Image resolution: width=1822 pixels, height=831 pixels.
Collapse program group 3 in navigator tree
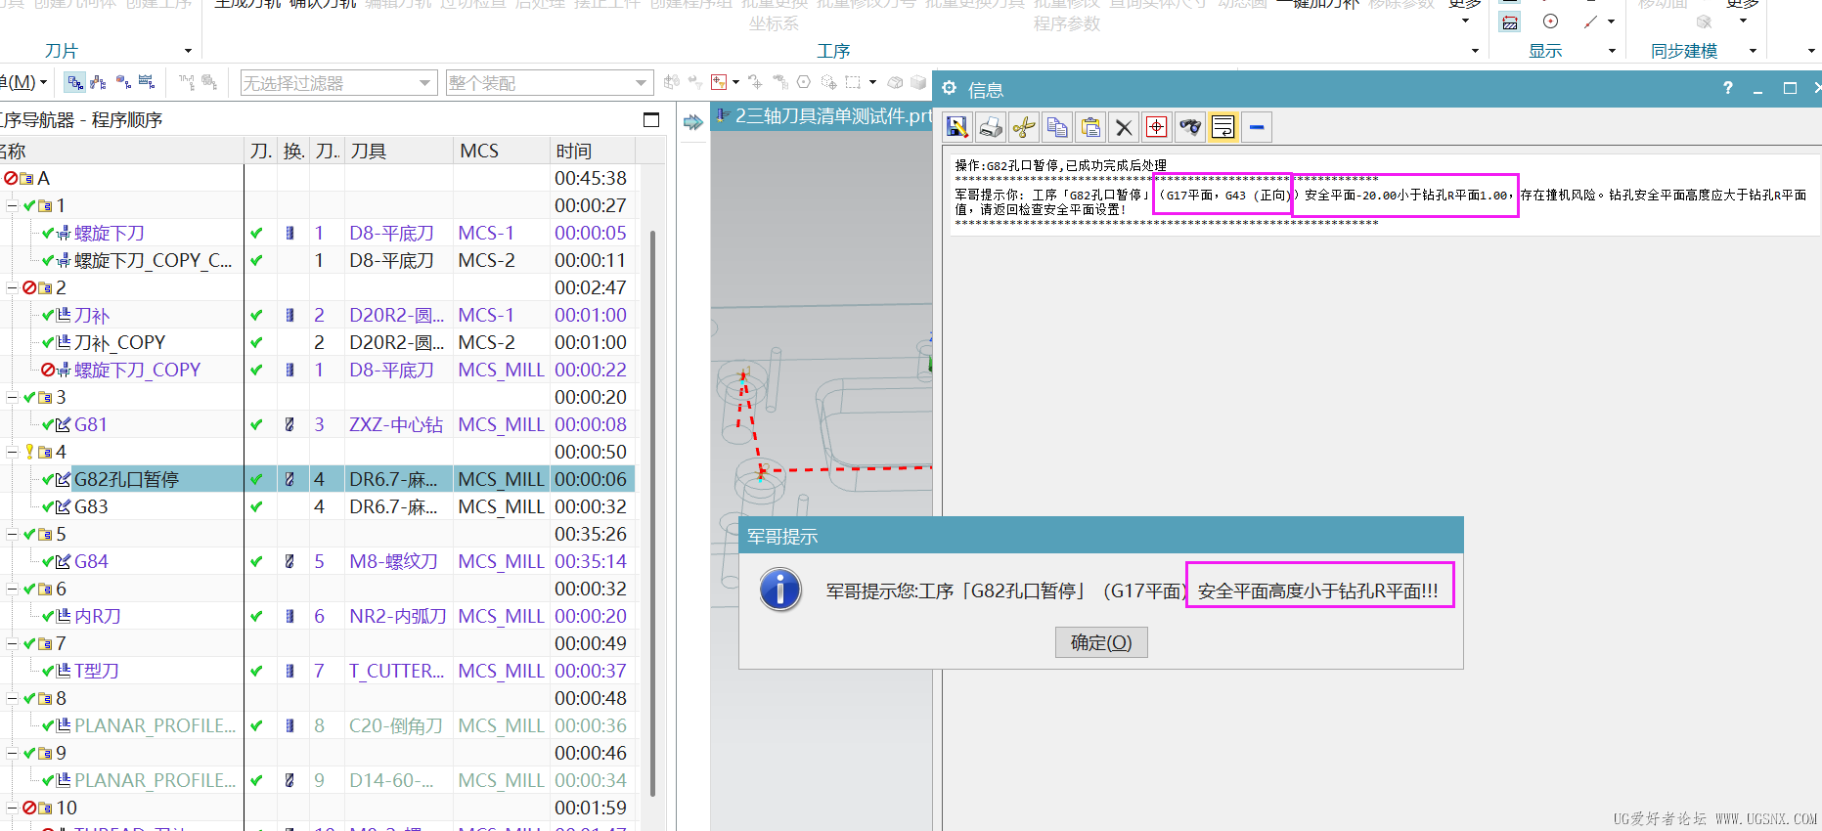(x=13, y=397)
